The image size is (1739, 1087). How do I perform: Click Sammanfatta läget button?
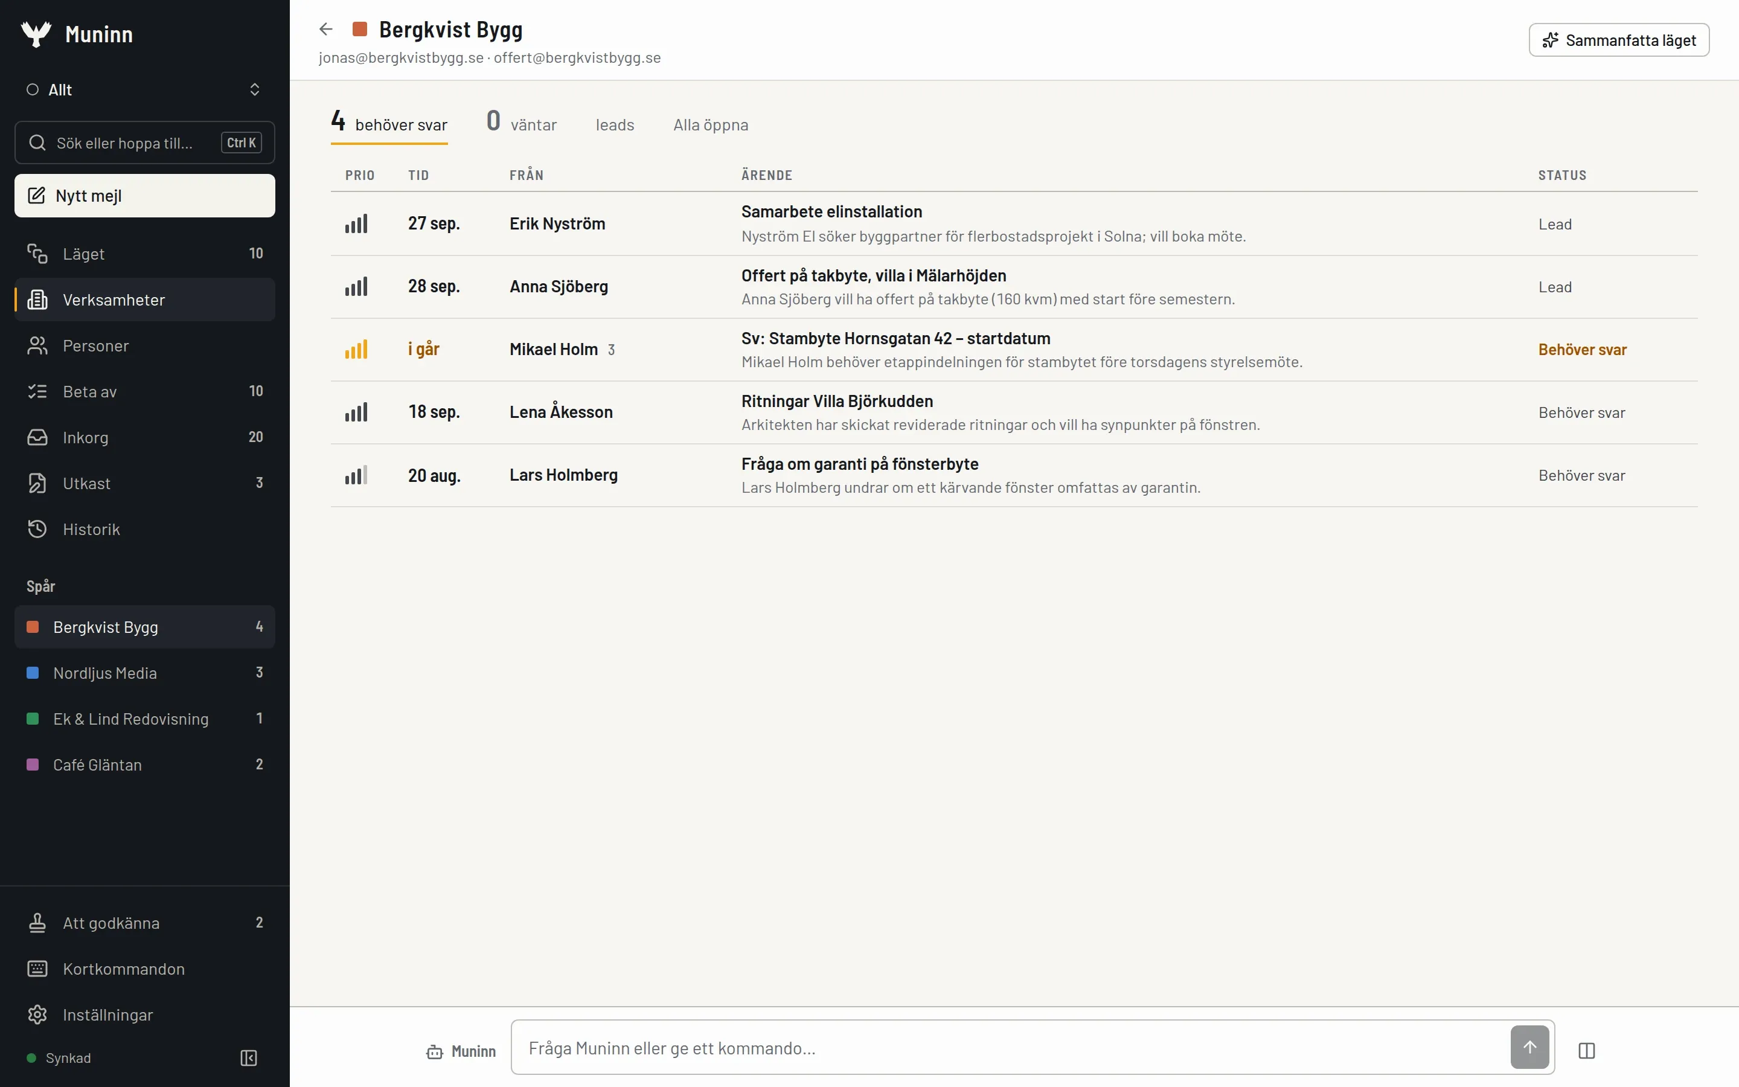tap(1618, 39)
